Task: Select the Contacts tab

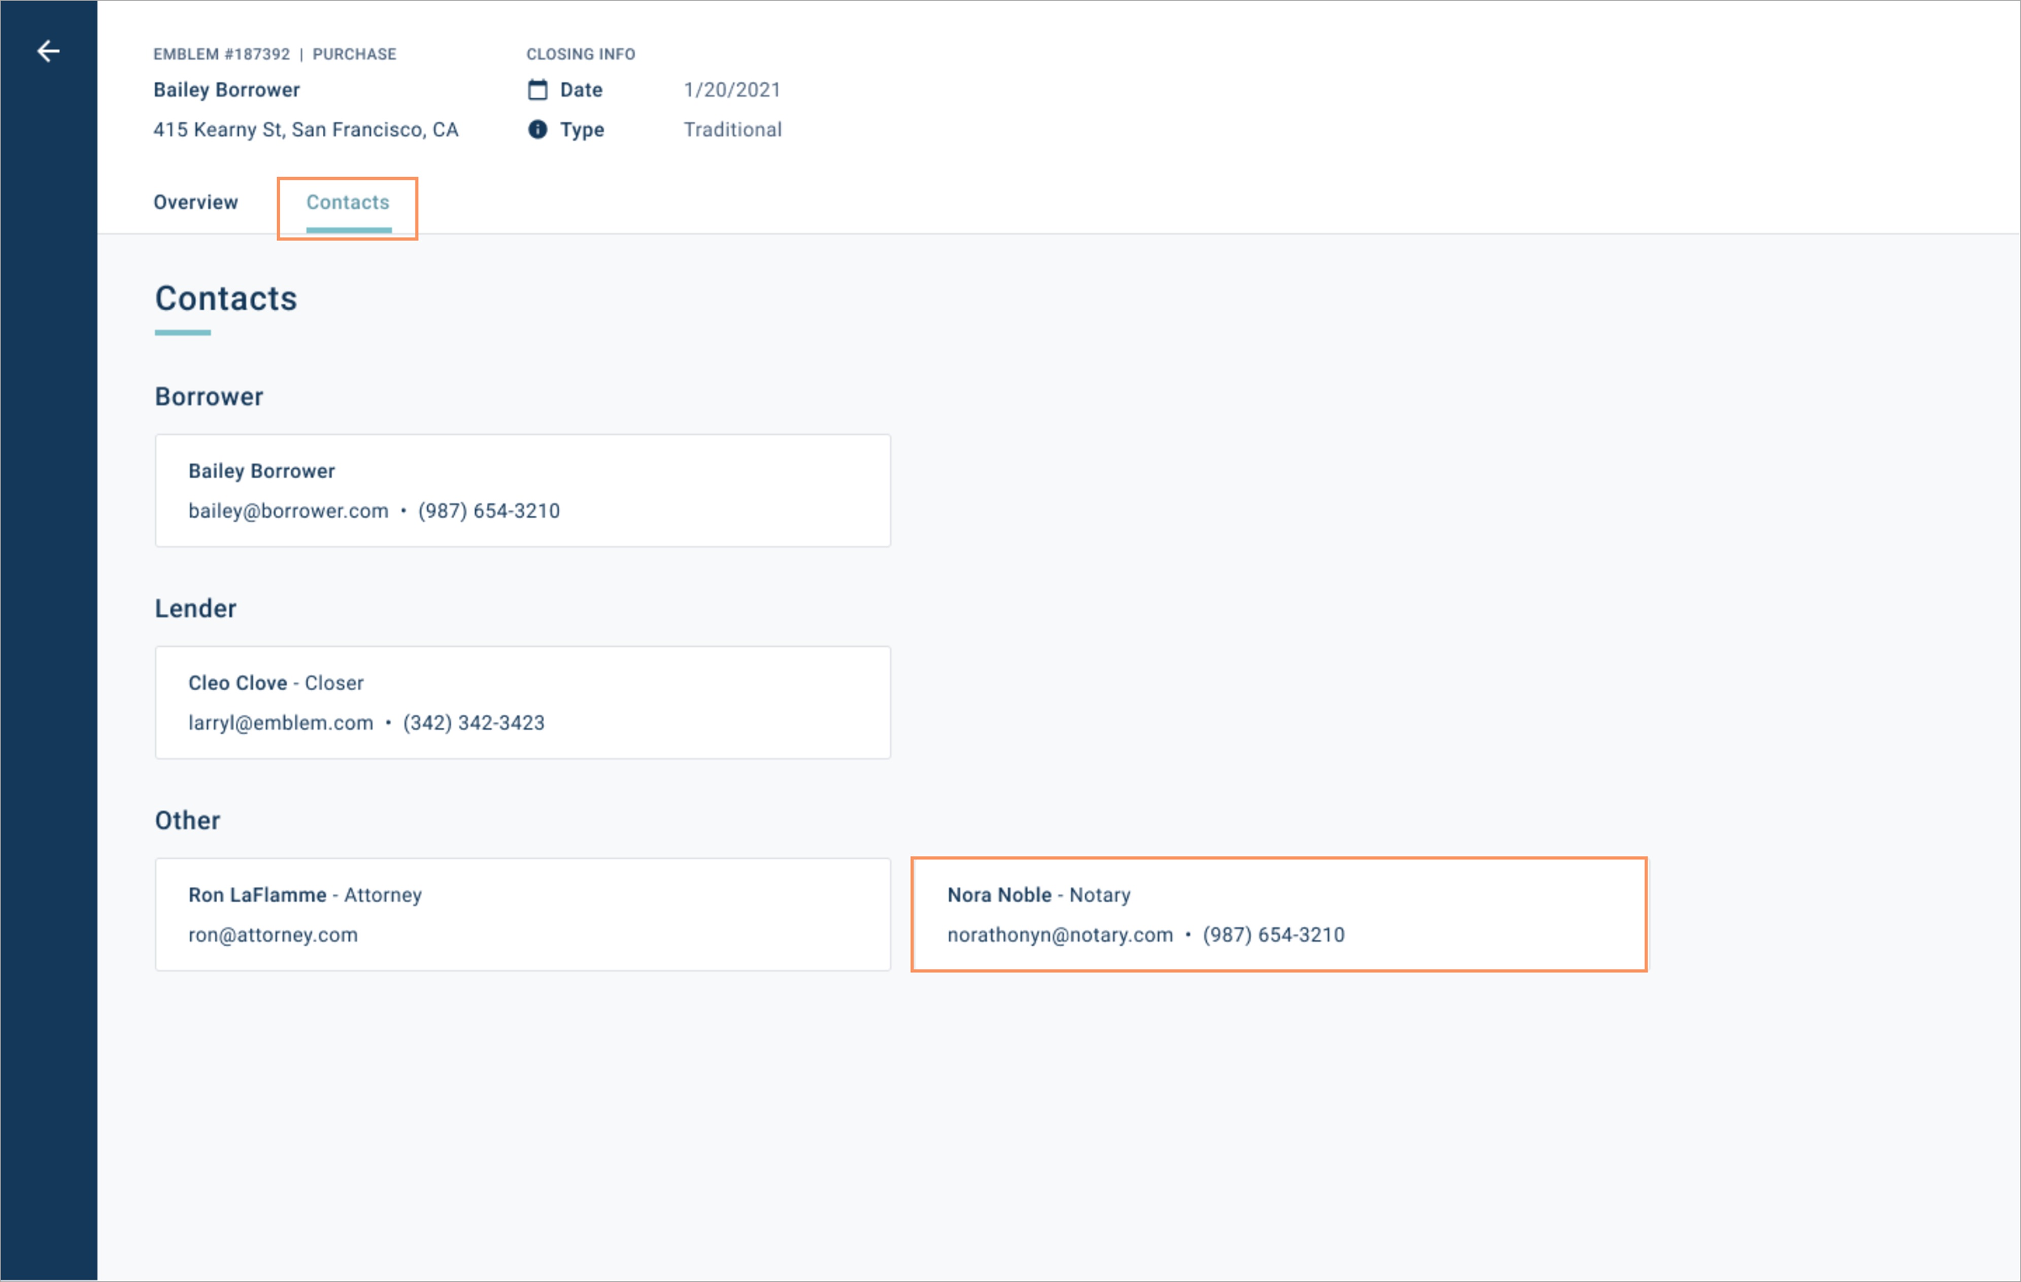Action: click(348, 202)
